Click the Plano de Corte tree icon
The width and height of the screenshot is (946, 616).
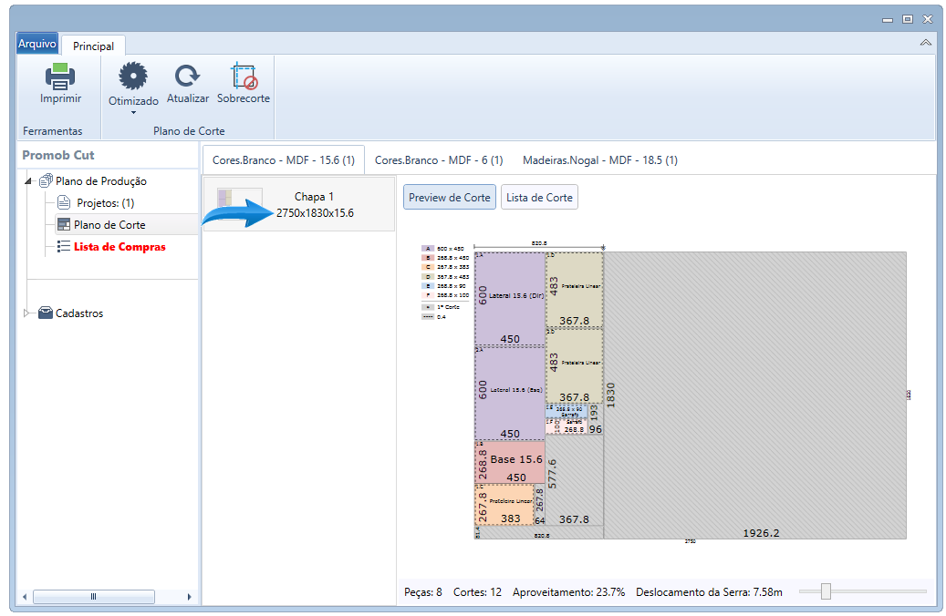pyautogui.click(x=63, y=225)
